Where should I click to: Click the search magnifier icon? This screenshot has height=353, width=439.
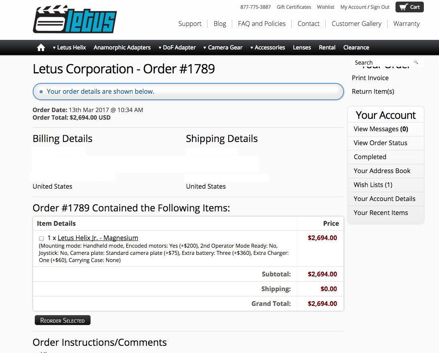click(416, 62)
